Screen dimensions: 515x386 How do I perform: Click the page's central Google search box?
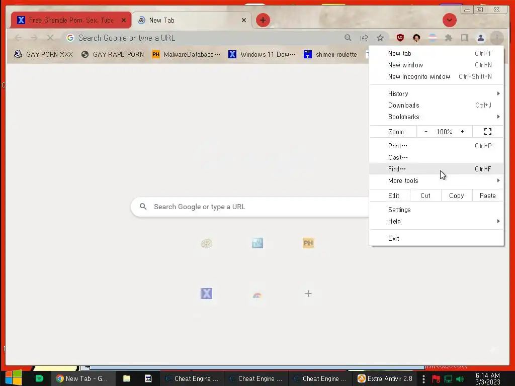pos(250,207)
